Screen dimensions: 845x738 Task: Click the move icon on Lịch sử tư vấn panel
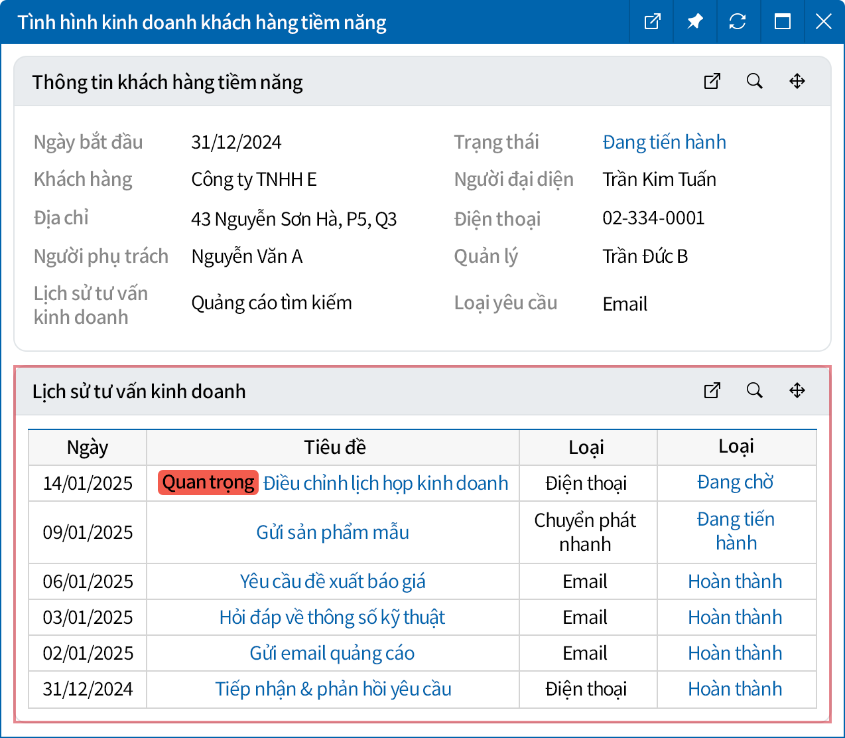(797, 390)
